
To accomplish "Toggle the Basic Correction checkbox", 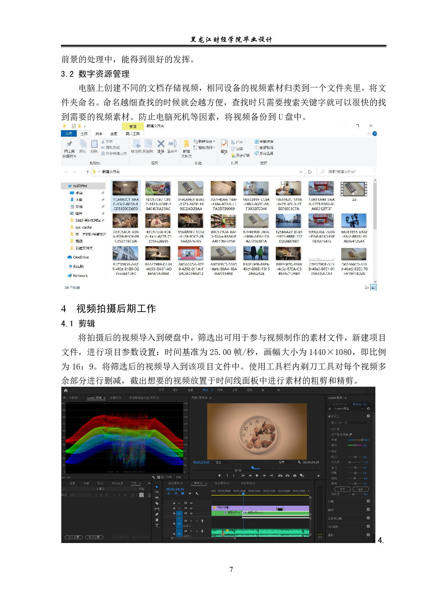I will 368,416.
